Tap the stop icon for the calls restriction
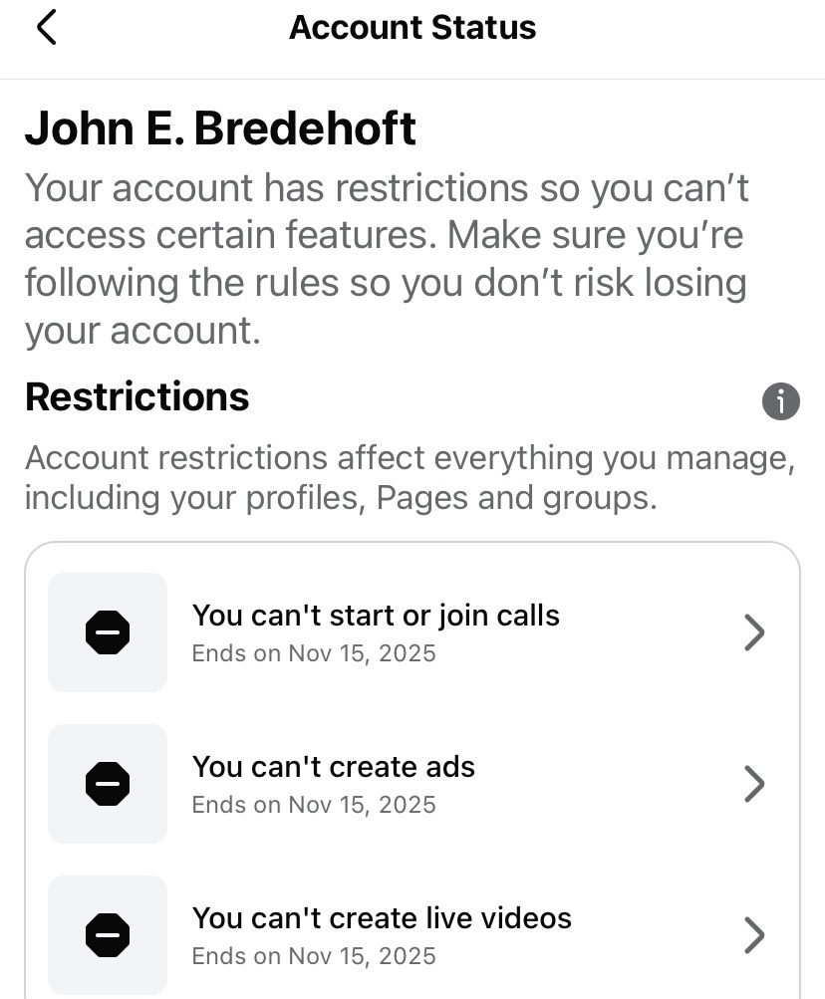 pos(108,632)
